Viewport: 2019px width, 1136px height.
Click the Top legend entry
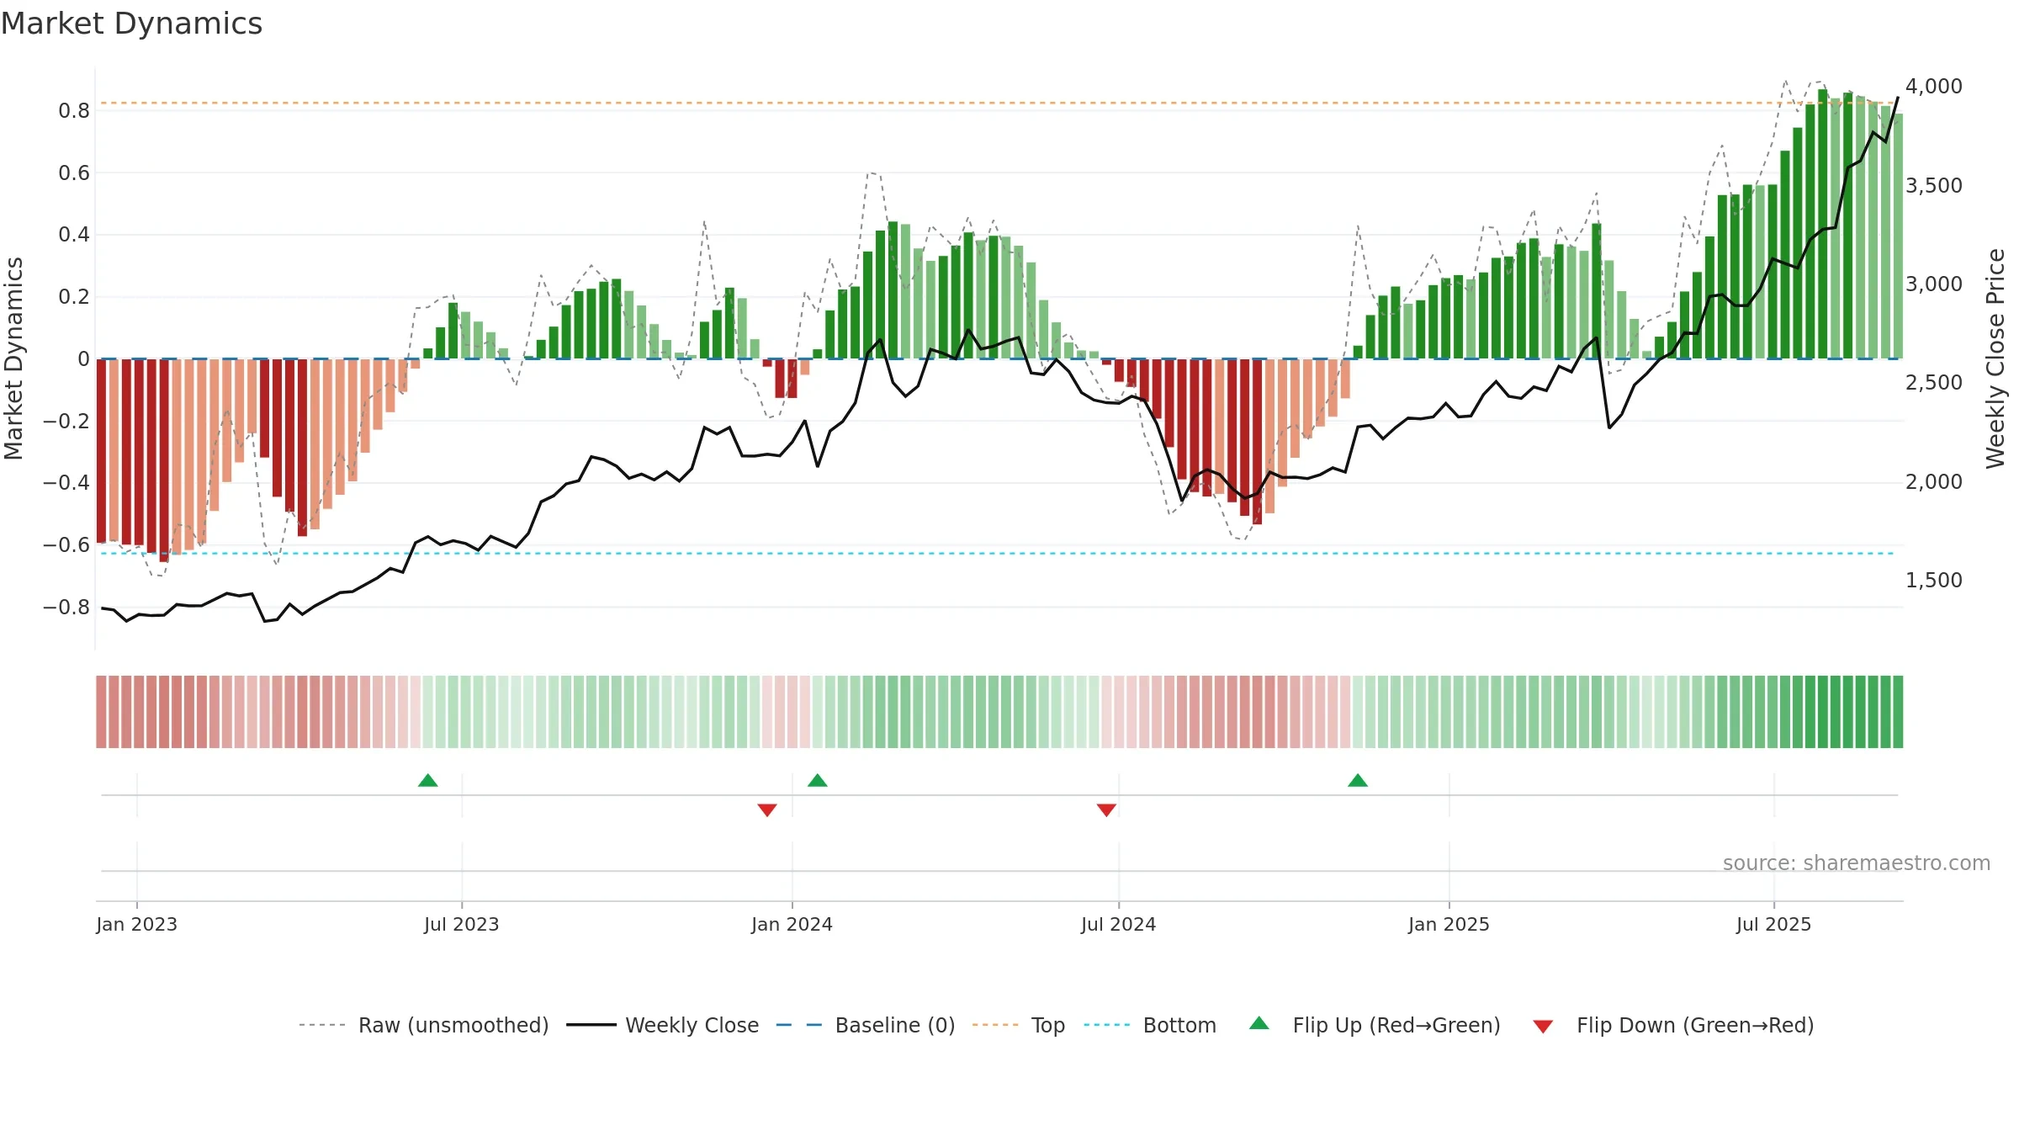[1018, 1025]
